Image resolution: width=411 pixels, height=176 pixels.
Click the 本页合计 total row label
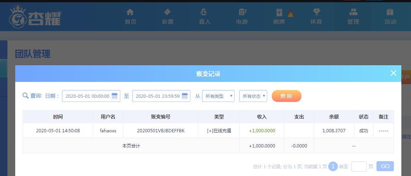coord(131,146)
